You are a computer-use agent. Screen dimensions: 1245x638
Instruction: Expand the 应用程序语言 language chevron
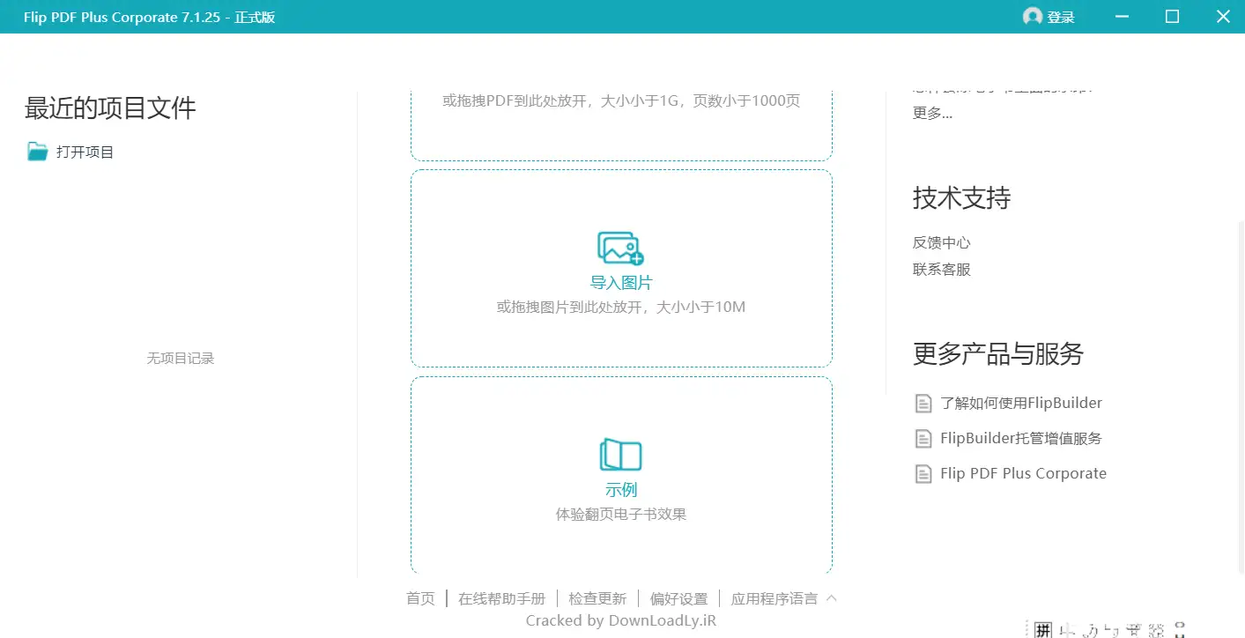831,598
